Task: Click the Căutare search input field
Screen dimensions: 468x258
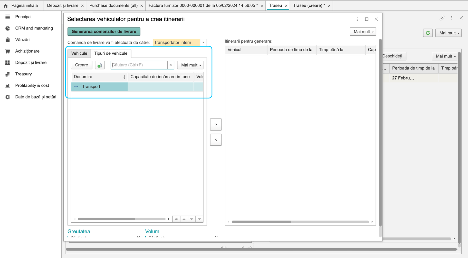Action: (x=139, y=65)
